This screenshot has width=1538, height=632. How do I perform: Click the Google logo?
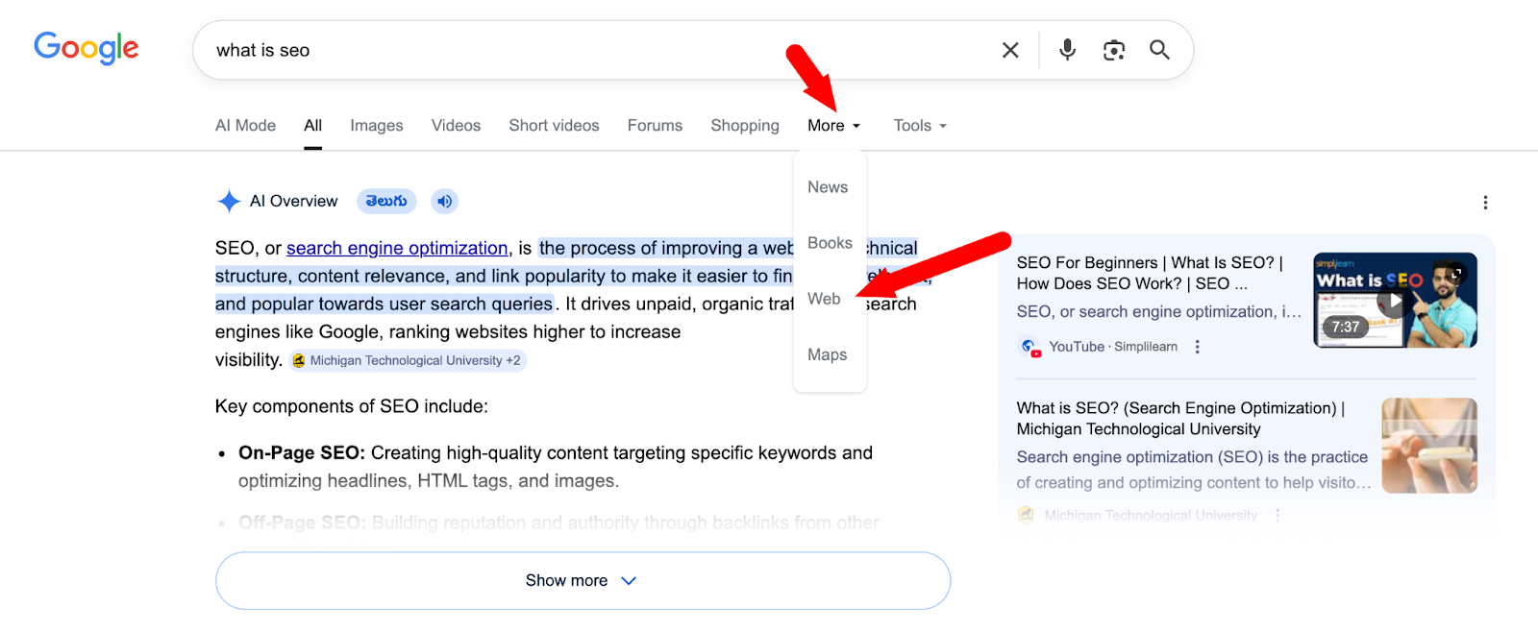pyautogui.click(x=87, y=47)
